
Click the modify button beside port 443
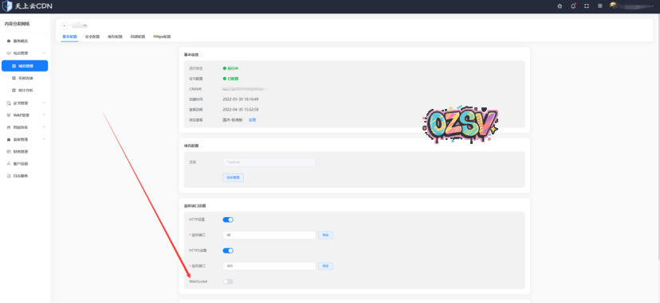[325, 266]
